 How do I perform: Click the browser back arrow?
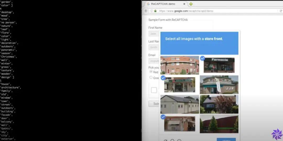point(146,11)
